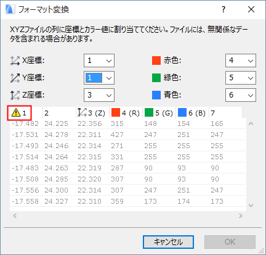Screen dimensions: 266x255
Task: Click the red 赤色 color swatch
Action: click(x=156, y=61)
